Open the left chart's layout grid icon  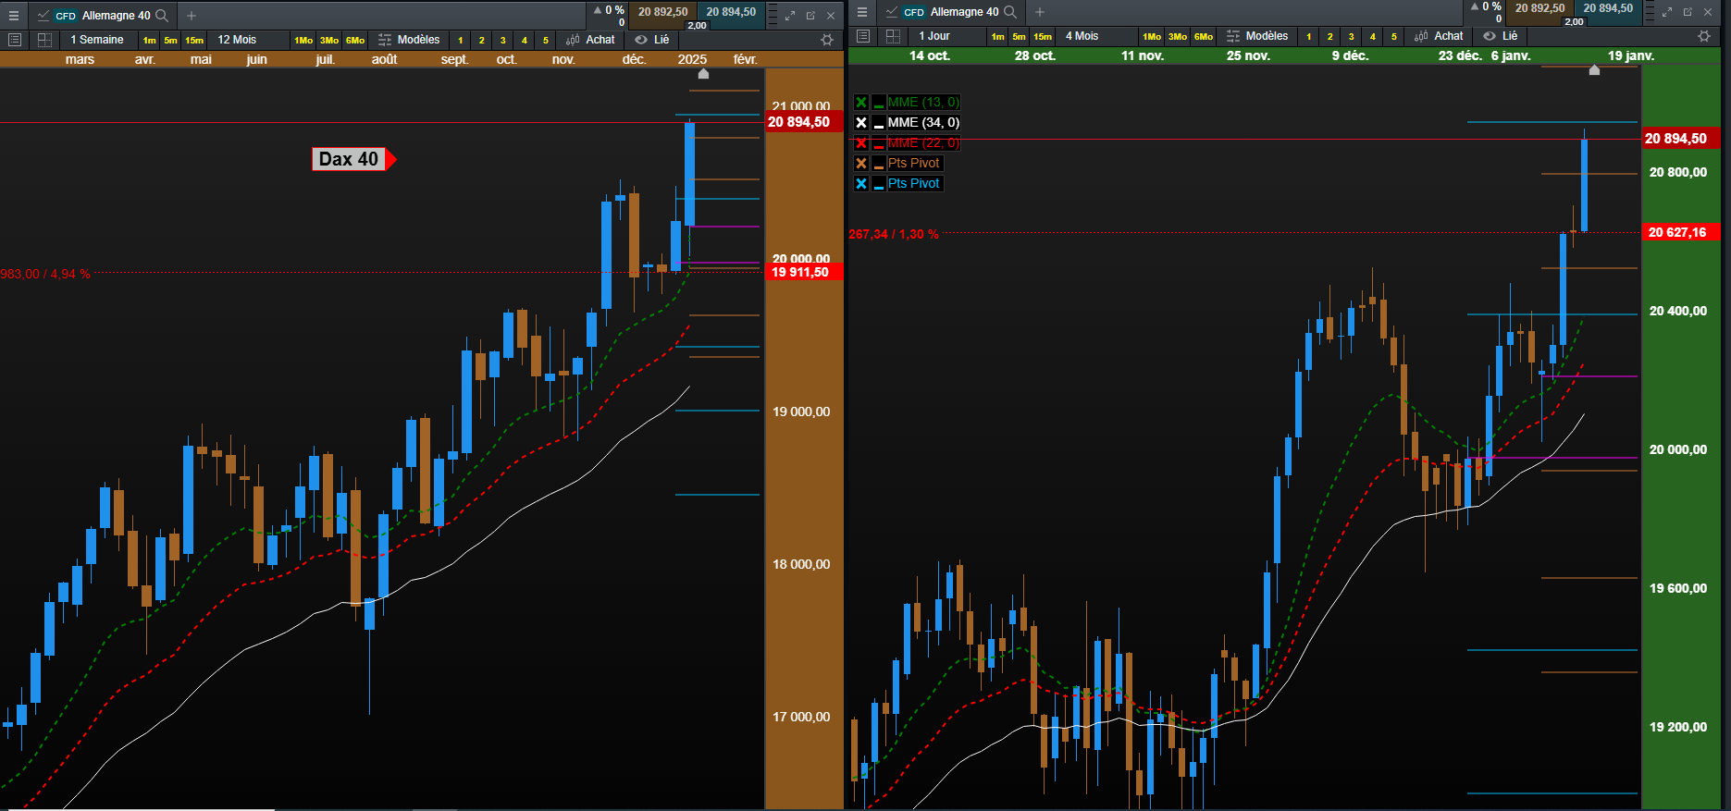tap(44, 40)
